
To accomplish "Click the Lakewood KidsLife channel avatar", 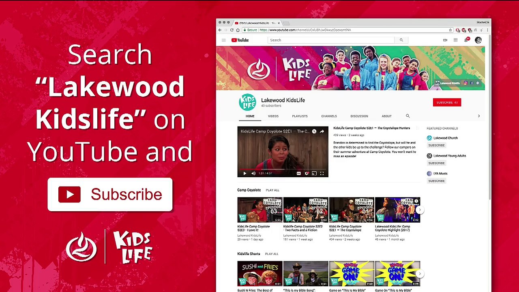I will point(247,102).
